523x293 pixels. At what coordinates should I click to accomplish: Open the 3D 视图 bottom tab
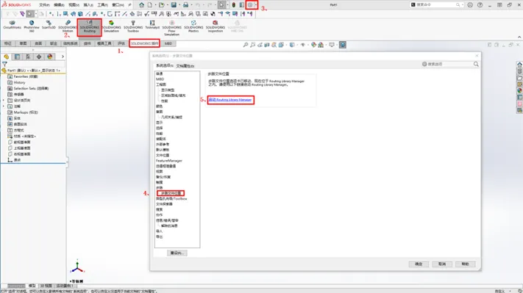(46, 286)
